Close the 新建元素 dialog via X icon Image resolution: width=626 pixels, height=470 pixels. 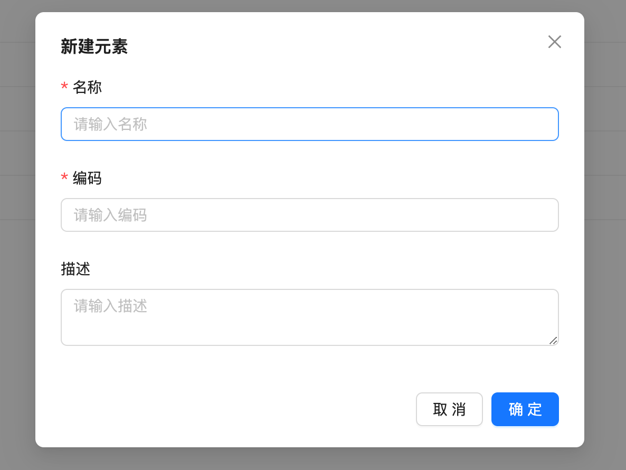[x=555, y=42]
